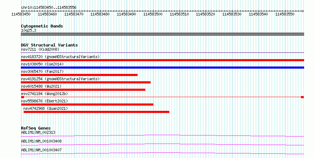Click the red bar of nsv4742968
The height and width of the screenshot is (158, 314).
[x=96, y=112]
